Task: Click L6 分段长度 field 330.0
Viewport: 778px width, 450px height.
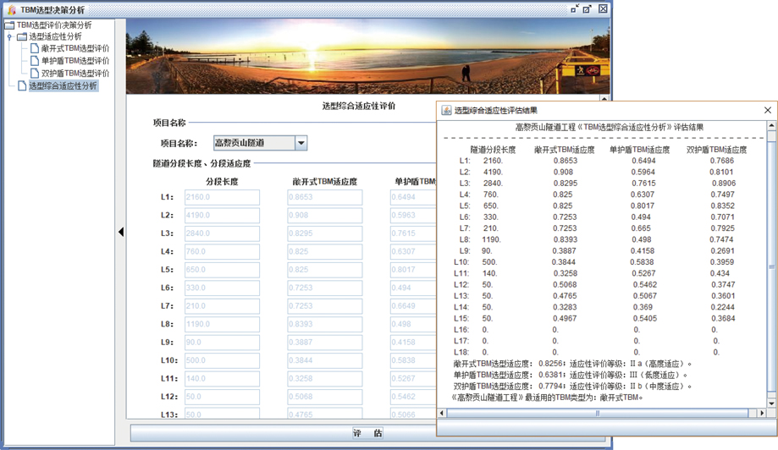Action: pos(223,288)
